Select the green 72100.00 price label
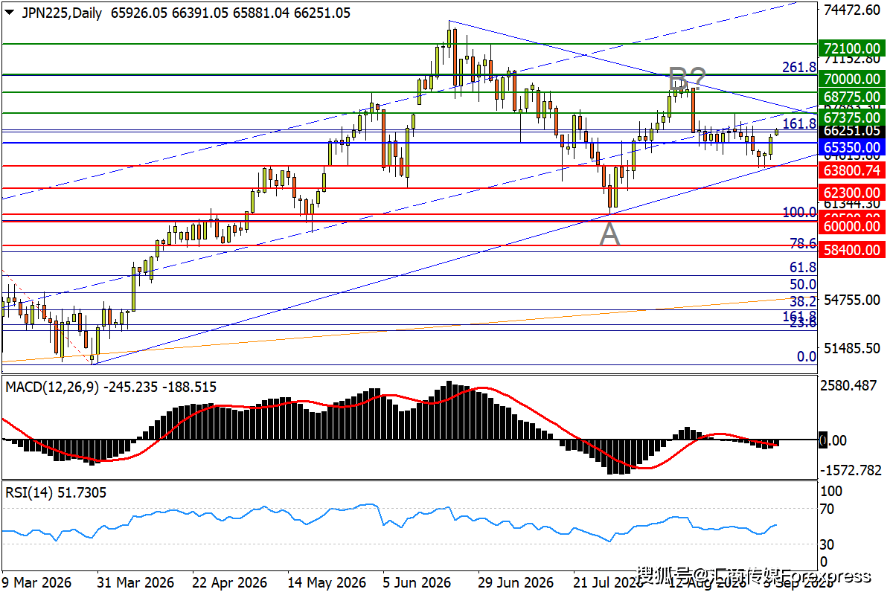Image resolution: width=893 pixels, height=595 pixels. 851,48
